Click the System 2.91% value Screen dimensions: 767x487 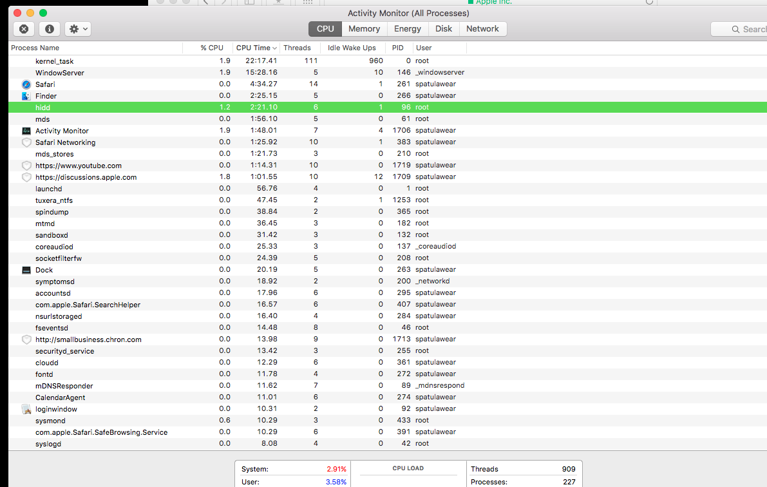(x=337, y=469)
